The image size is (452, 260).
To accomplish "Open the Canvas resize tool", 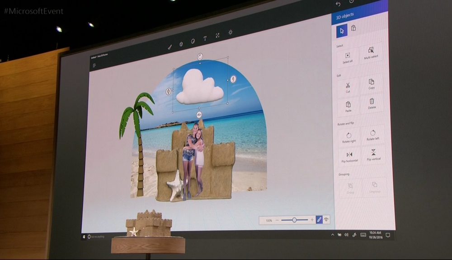I will (217, 35).
